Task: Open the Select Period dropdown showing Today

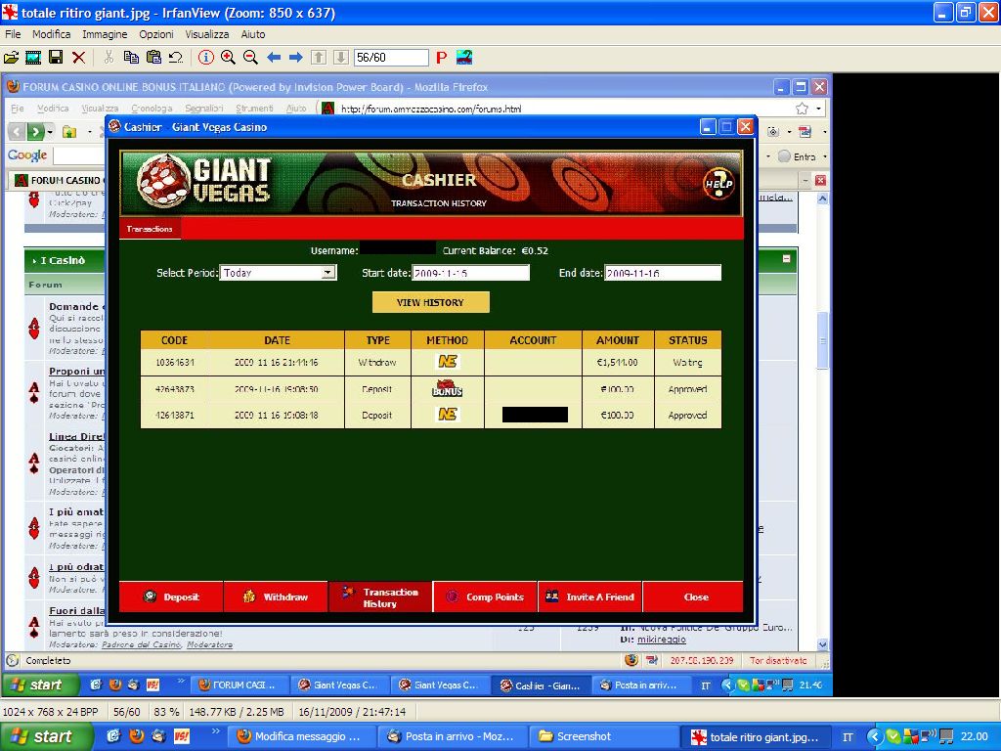Action: [x=278, y=273]
